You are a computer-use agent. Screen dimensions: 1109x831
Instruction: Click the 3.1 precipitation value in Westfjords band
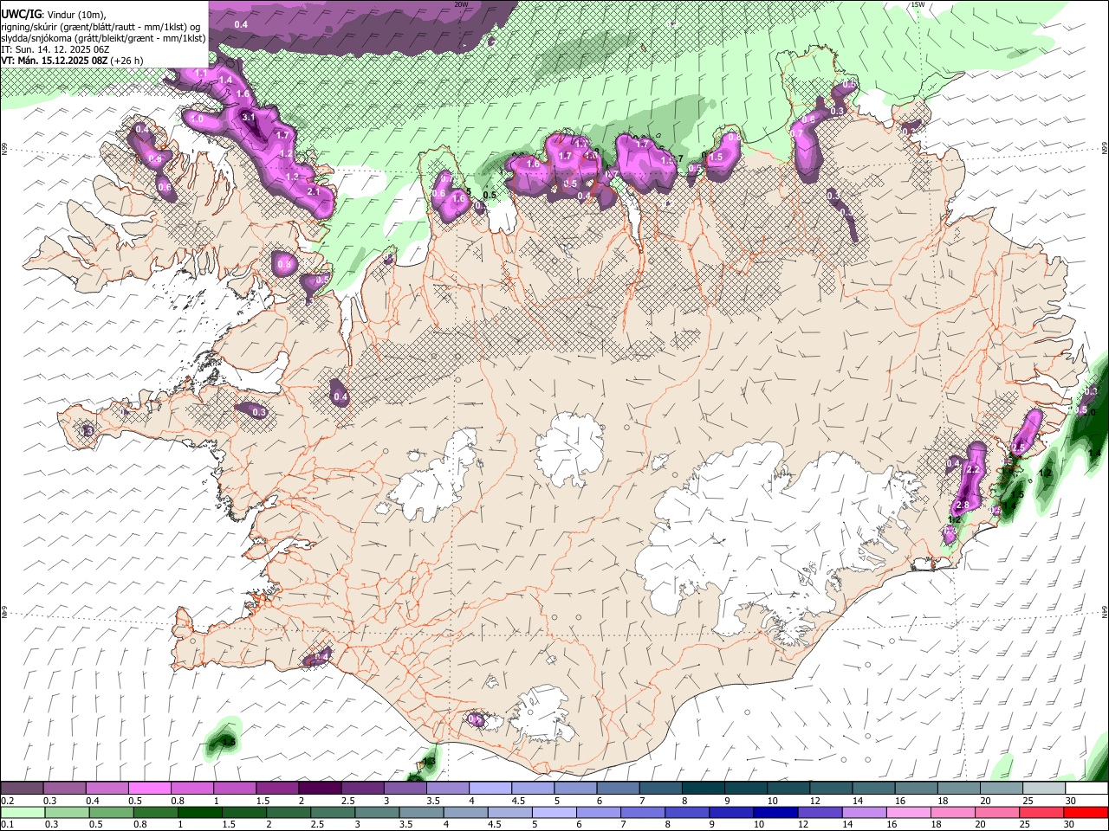[x=248, y=116]
